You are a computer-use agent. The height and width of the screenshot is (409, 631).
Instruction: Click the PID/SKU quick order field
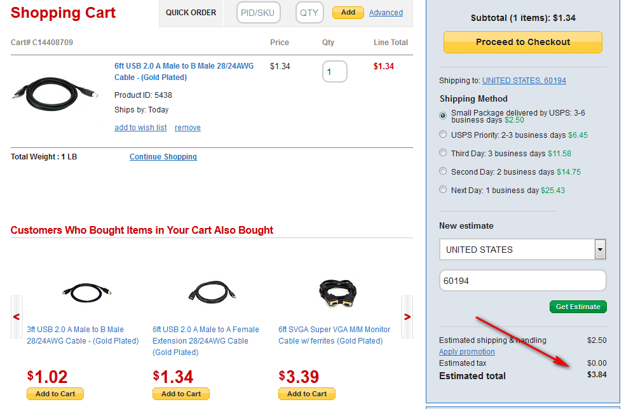point(259,13)
